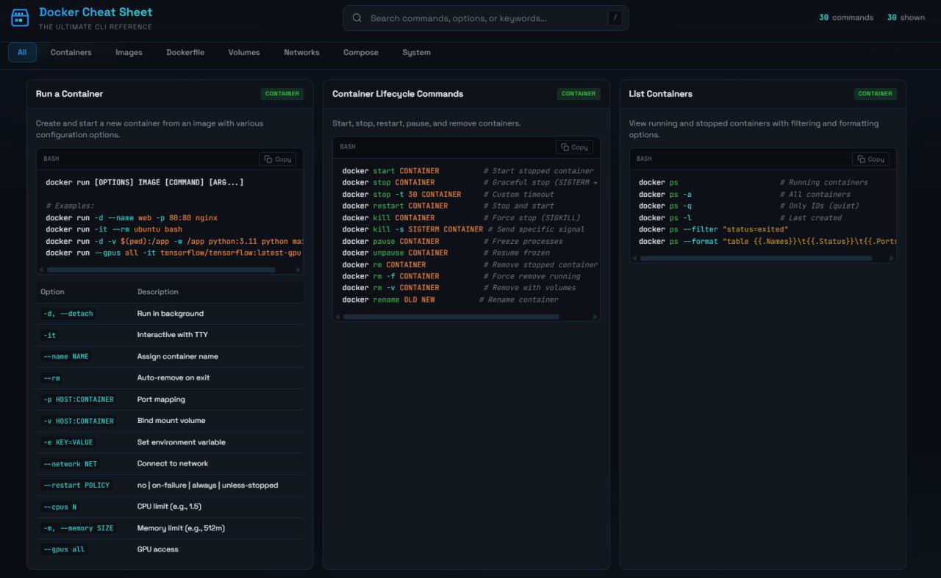Screen dimensions: 941x578
Task: Copy the docker ps commands
Action: coord(870,159)
